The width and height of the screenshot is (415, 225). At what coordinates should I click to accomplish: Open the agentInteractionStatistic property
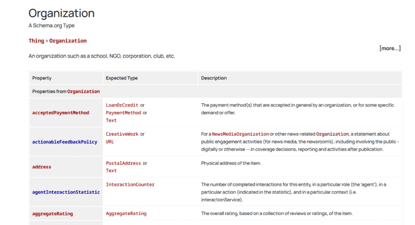(66, 192)
